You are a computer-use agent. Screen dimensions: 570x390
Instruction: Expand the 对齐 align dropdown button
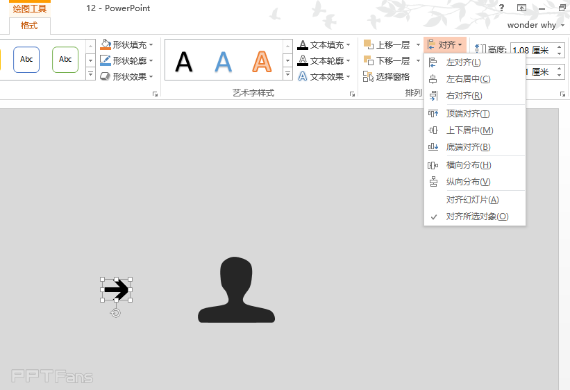click(x=445, y=45)
